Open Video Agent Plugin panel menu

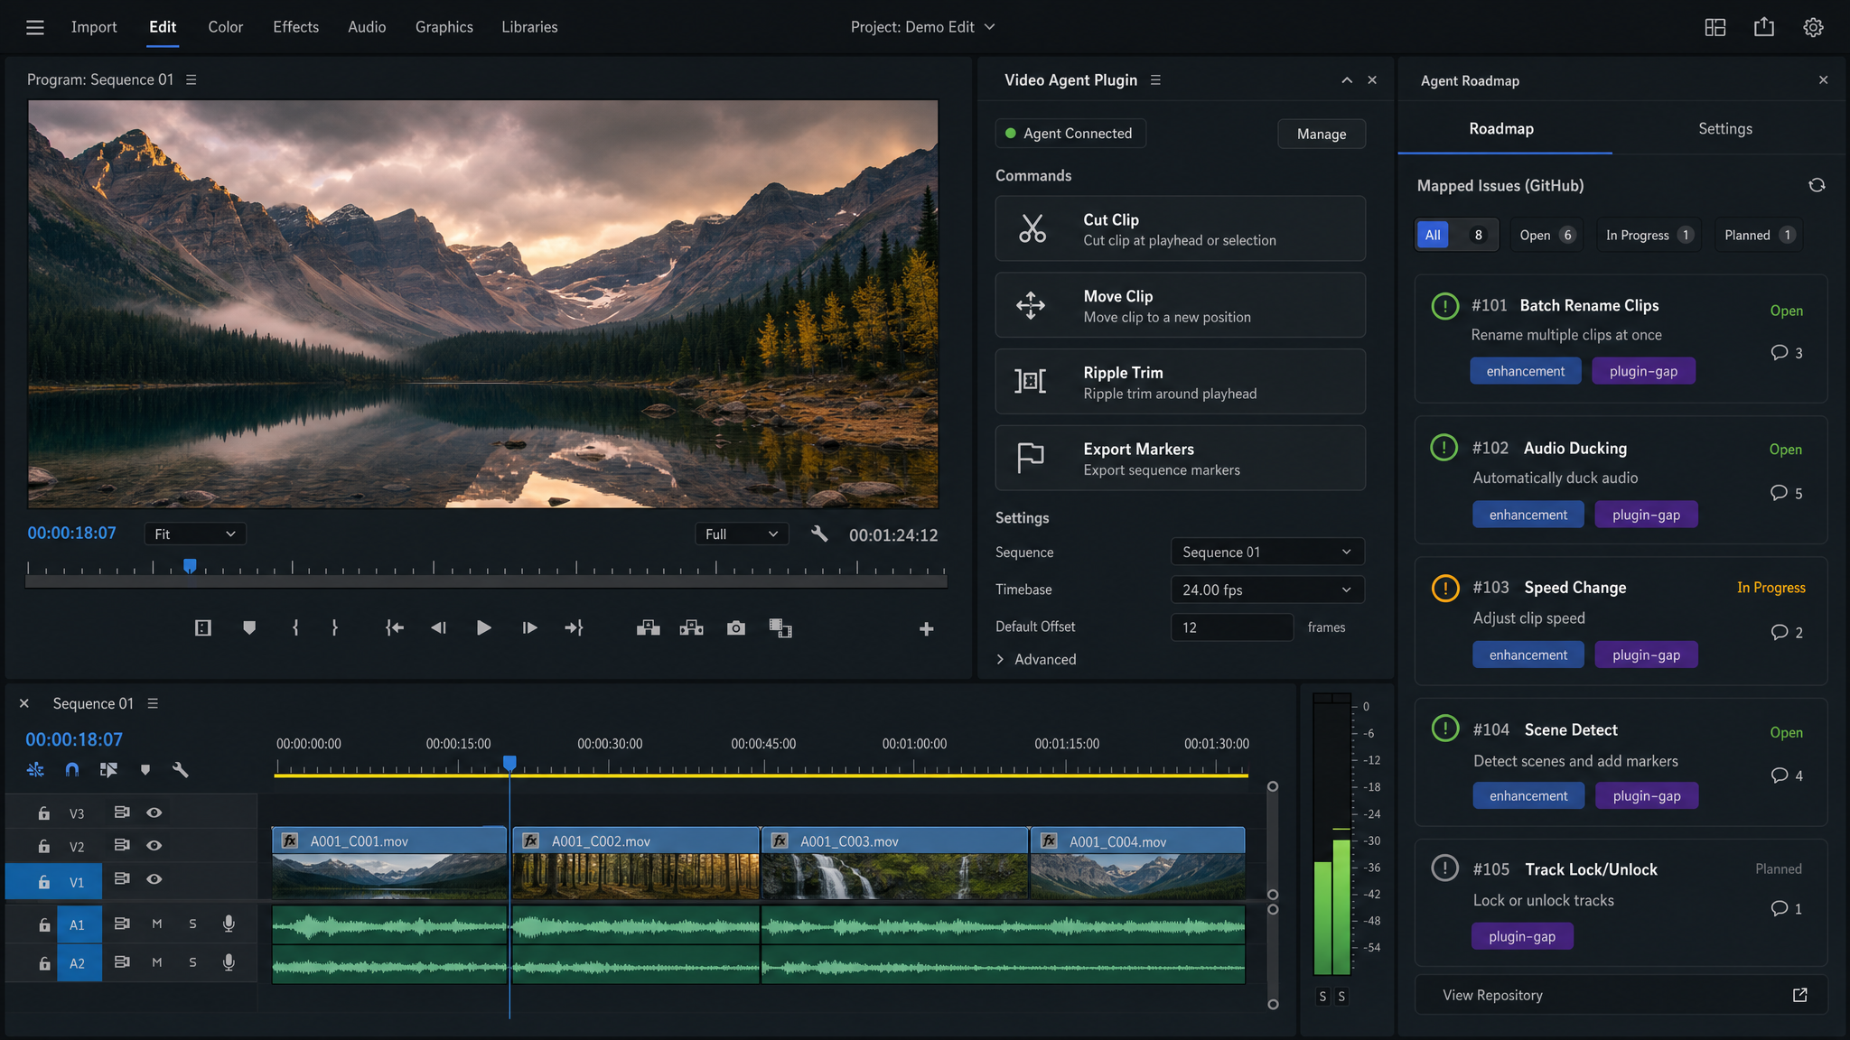(1155, 80)
